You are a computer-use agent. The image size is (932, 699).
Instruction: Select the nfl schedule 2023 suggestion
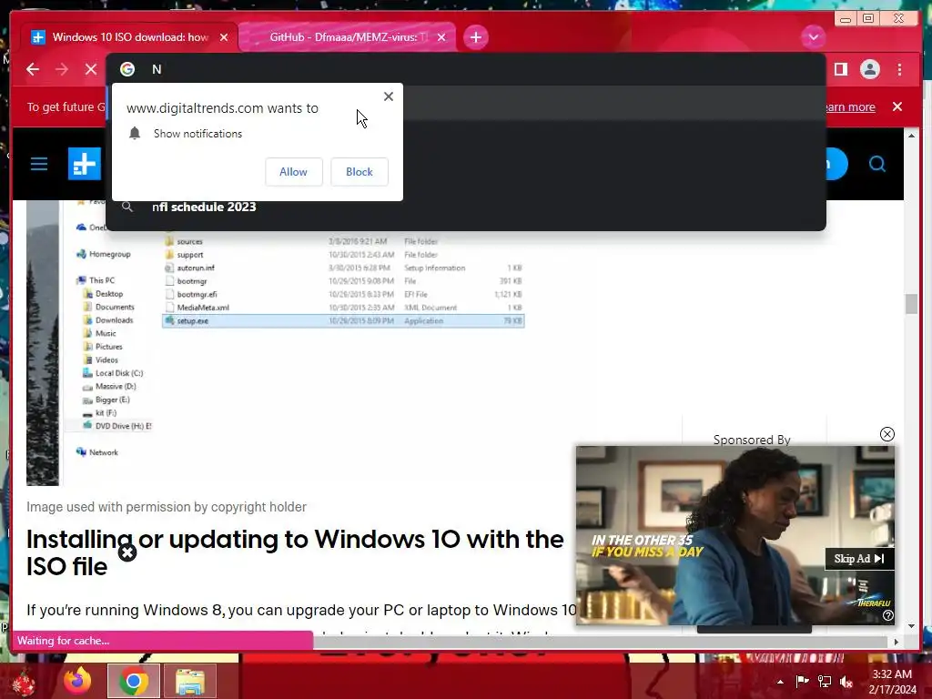[204, 207]
